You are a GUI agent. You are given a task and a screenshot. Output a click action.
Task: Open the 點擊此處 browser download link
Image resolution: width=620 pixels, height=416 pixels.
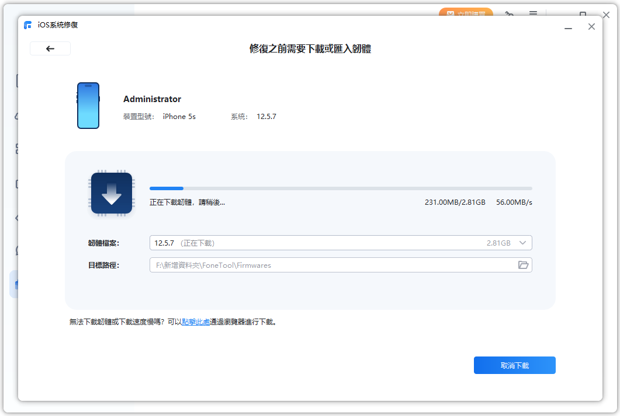point(196,321)
